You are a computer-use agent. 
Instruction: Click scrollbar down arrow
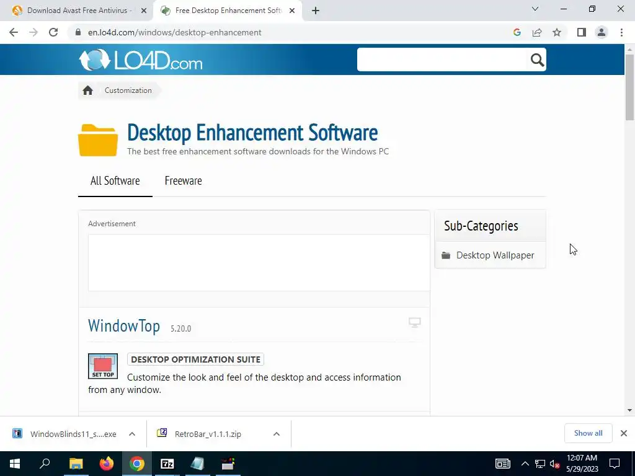629,410
